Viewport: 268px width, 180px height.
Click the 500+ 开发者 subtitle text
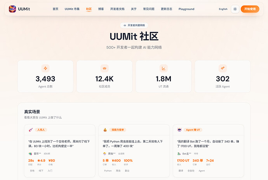click(x=134, y=47)
